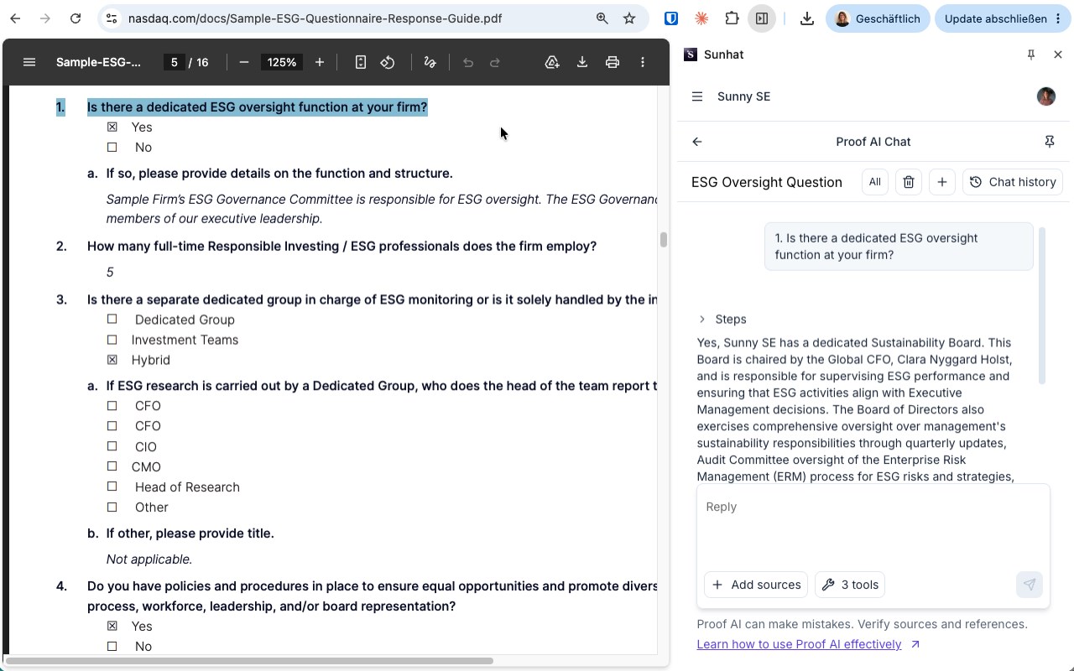Open the 3 tools selector
This screenshot has height=671, width=1074.
(851, 585)
